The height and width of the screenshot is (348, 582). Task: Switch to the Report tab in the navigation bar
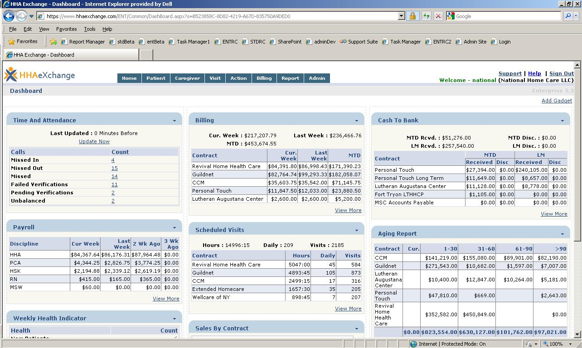click(290, 78)
